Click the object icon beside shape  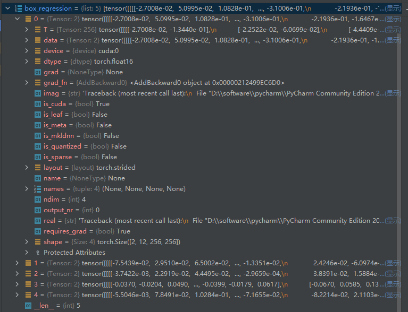[x=38, y=242]
